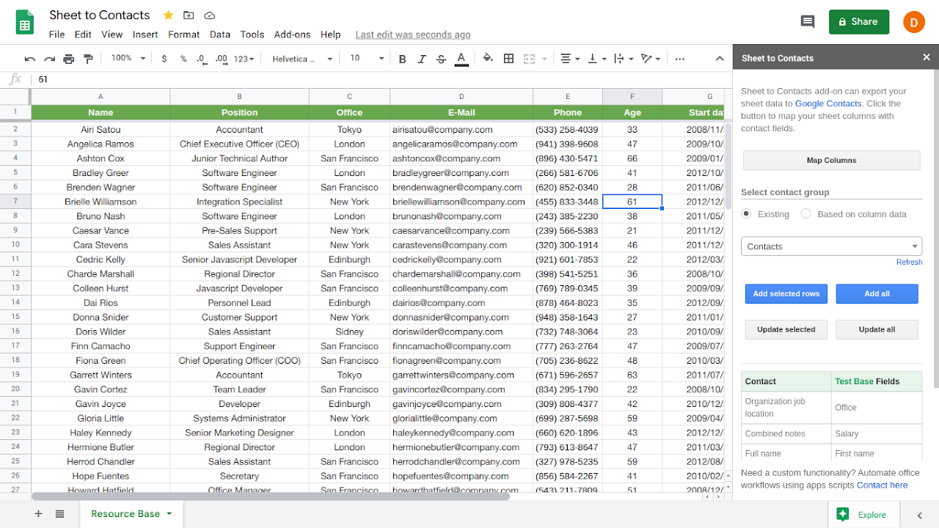Decrease decimal places icon
Screen dimensions: 939x528
202,59
